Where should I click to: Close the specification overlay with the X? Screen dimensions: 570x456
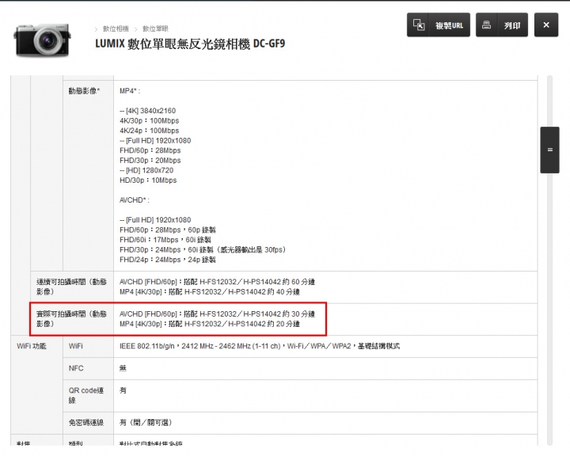[x=546, y=25]
